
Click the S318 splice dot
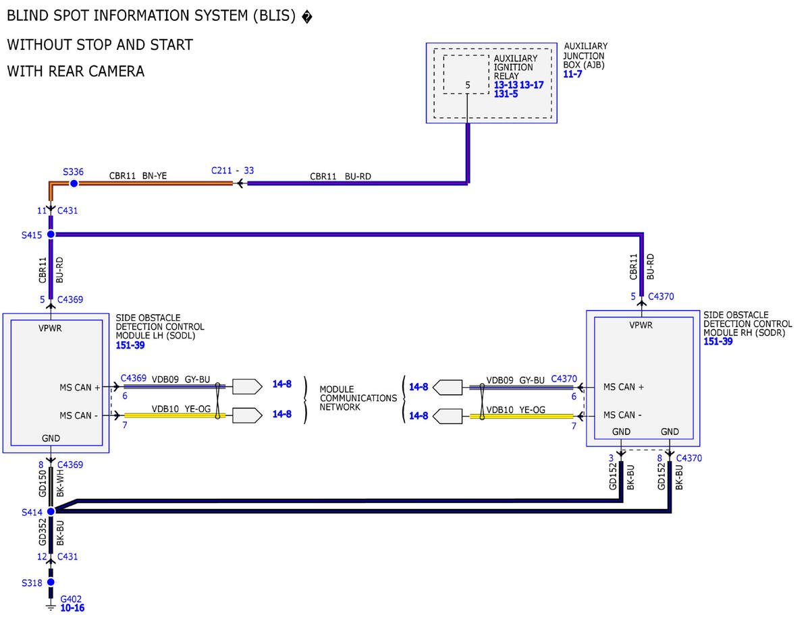[51, 582]
